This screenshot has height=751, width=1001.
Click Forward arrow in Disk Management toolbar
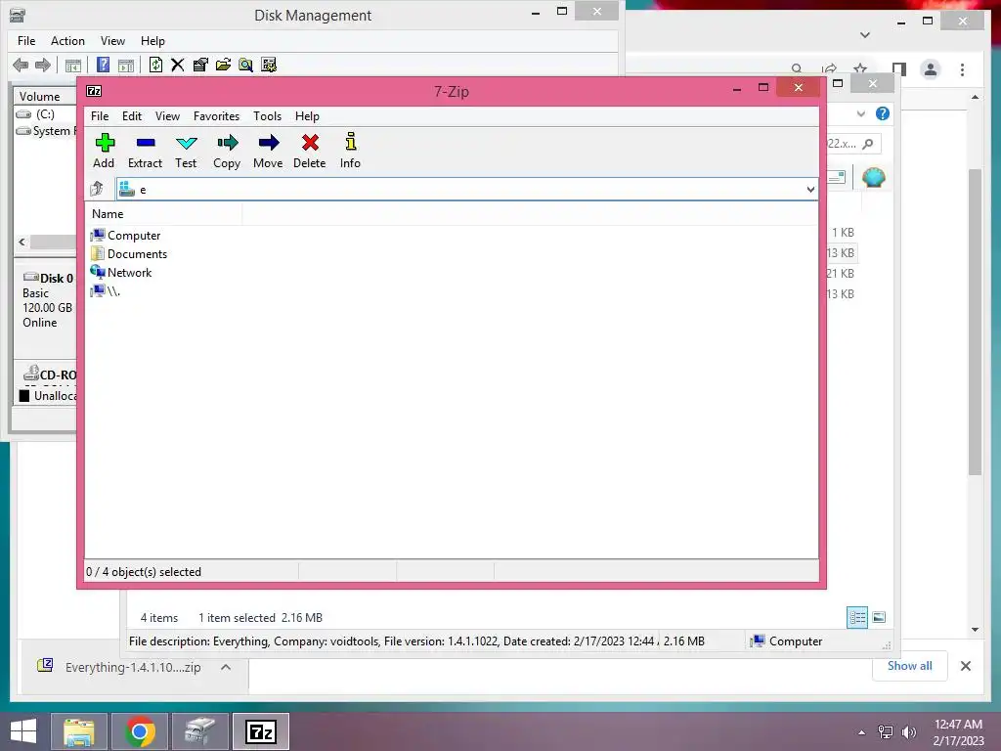pyautogui.click(x=43, y=65)
